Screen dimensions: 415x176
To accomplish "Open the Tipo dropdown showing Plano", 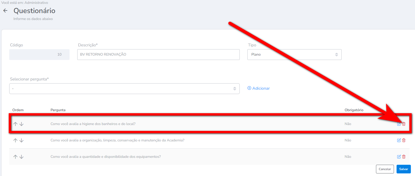I will click(294, 55).
